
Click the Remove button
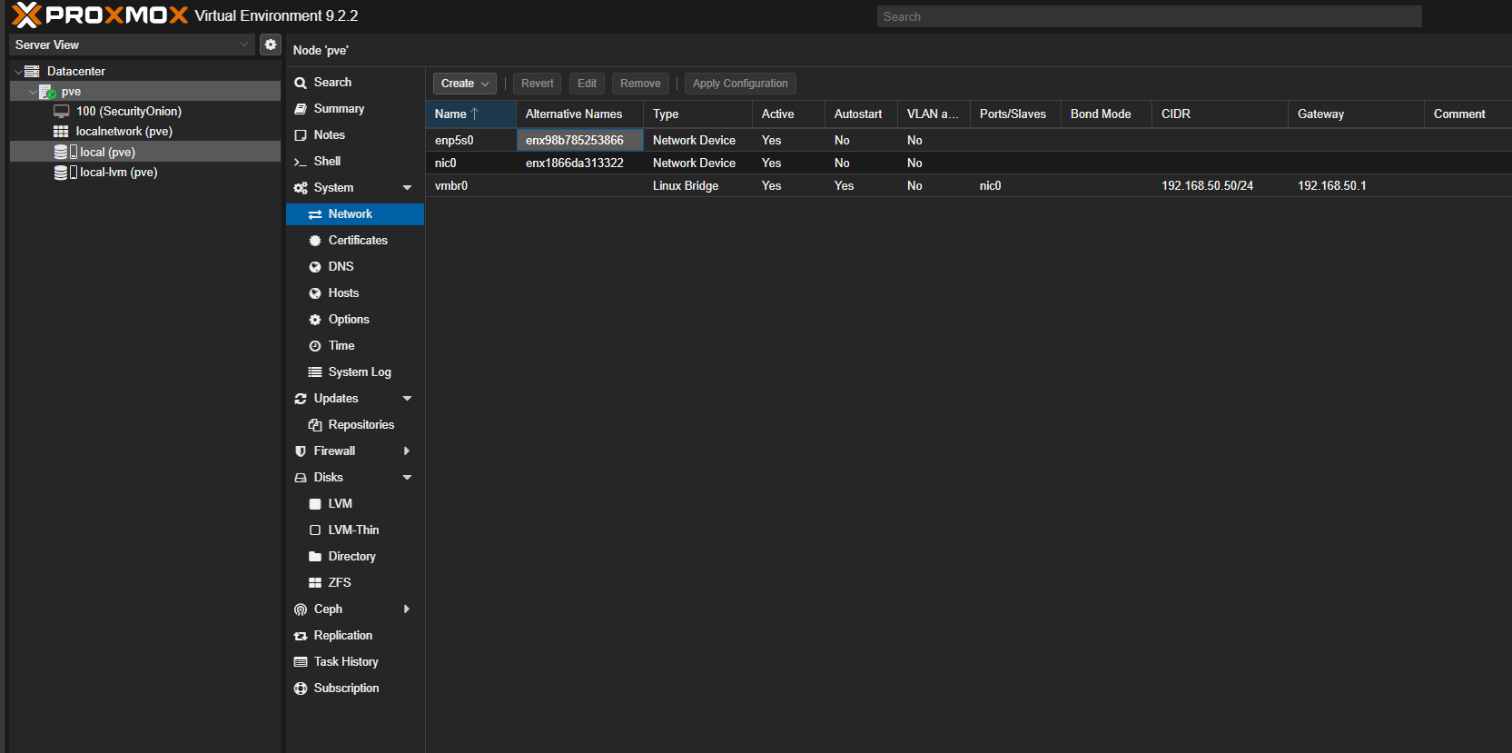pyautogui.click(x=640, y=84)
